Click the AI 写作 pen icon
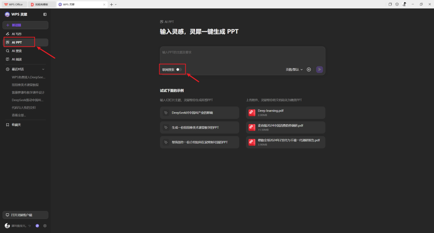This screenshot has width=434, height=233. pos(8,34)
